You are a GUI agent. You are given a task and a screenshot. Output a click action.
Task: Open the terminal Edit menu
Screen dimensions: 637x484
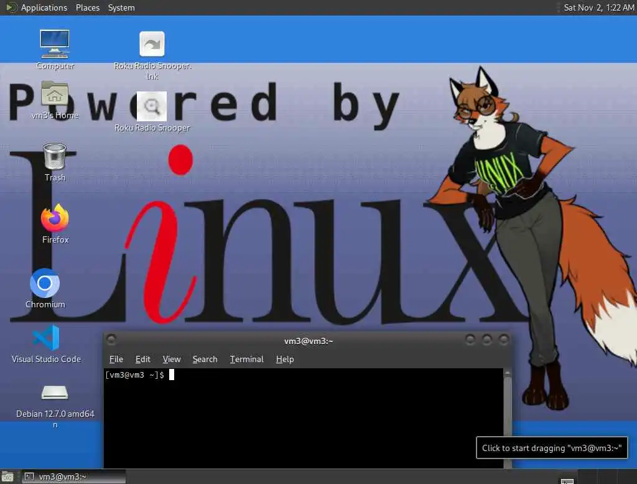pyautogui.click(x=142, y=359)
